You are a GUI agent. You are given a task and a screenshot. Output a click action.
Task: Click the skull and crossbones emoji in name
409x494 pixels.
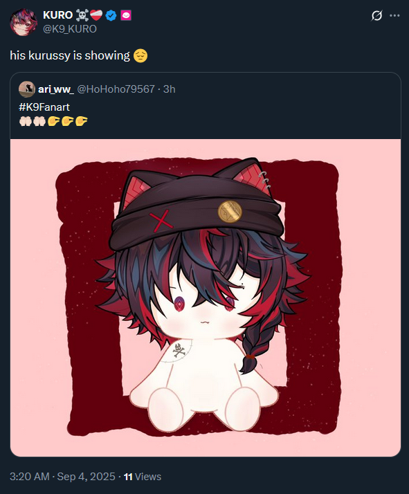[82, 15]
